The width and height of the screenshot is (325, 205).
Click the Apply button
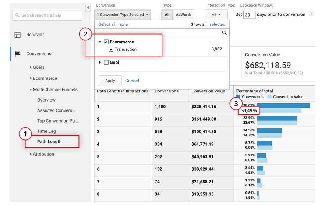pyautogui.click(x=110, y=81)
